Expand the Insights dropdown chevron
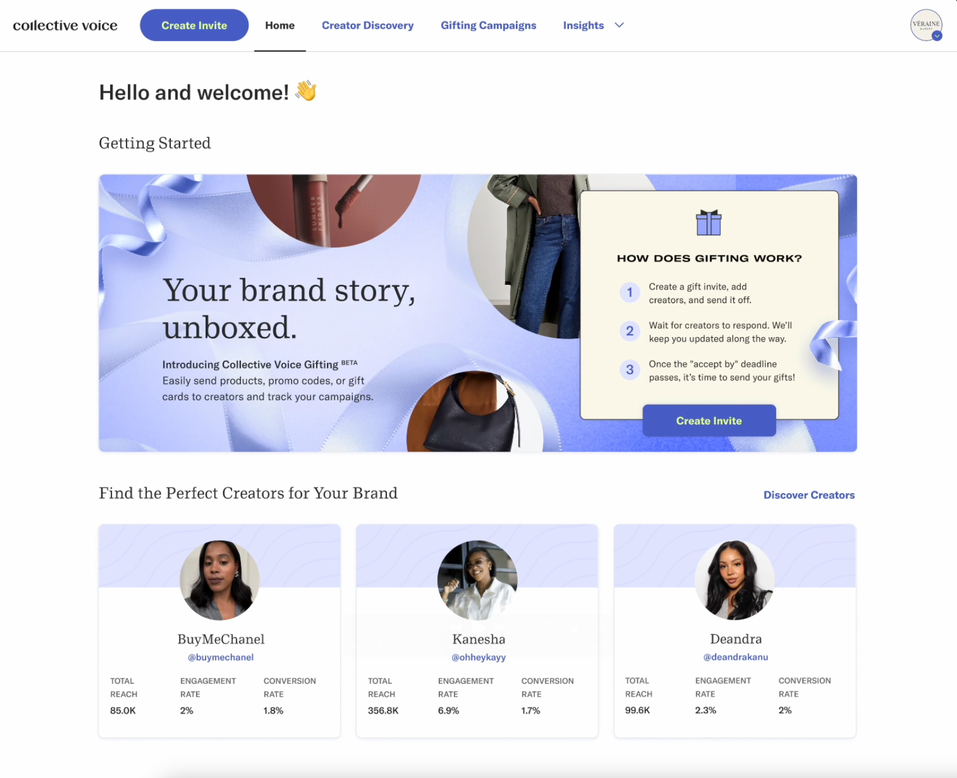The image size is (957, 778). tap(619, 25)
